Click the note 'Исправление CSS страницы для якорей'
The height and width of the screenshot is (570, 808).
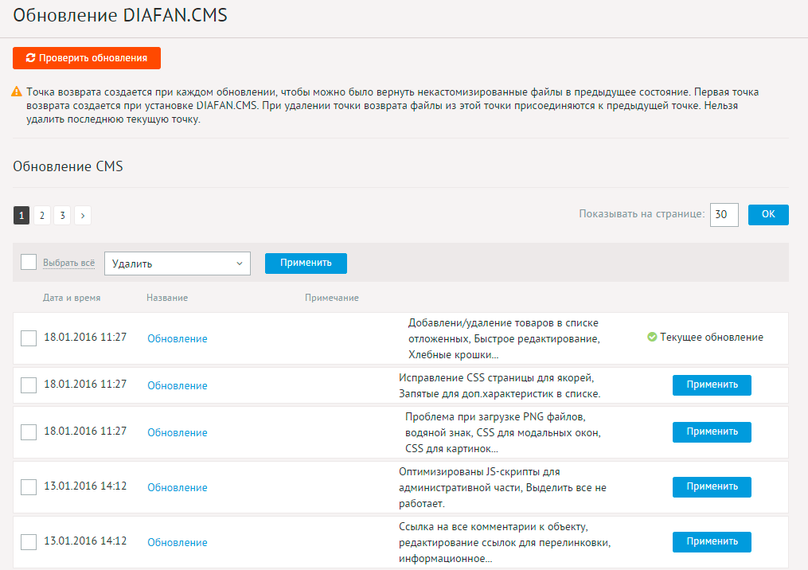pos(500,385)
